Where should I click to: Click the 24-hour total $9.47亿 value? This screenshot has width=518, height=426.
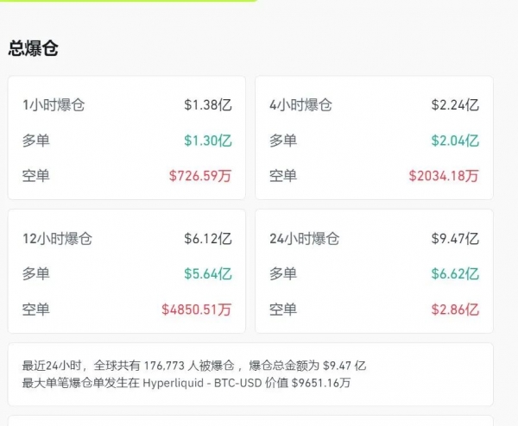(455, 239)
